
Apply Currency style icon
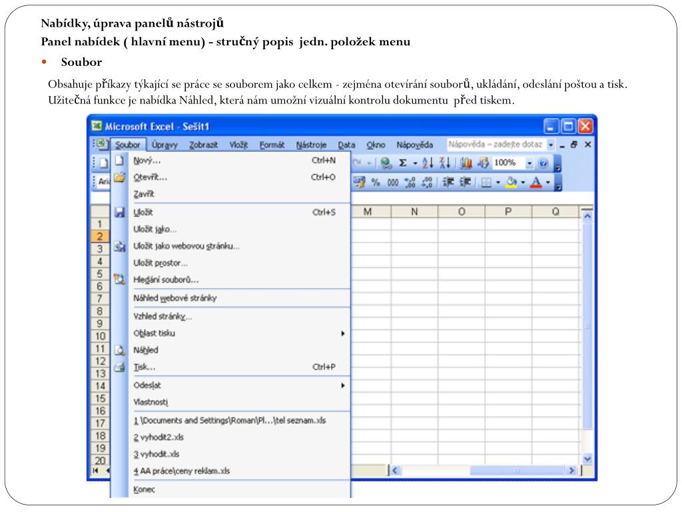[359, 182]
